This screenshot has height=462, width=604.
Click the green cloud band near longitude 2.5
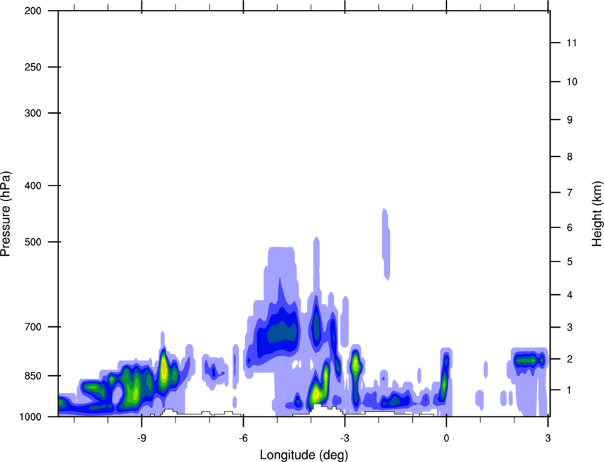(x=530, y=360)
